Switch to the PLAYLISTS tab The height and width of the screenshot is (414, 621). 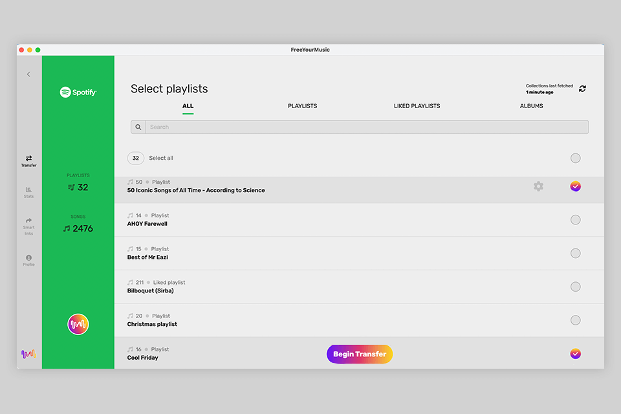point(302,106)
